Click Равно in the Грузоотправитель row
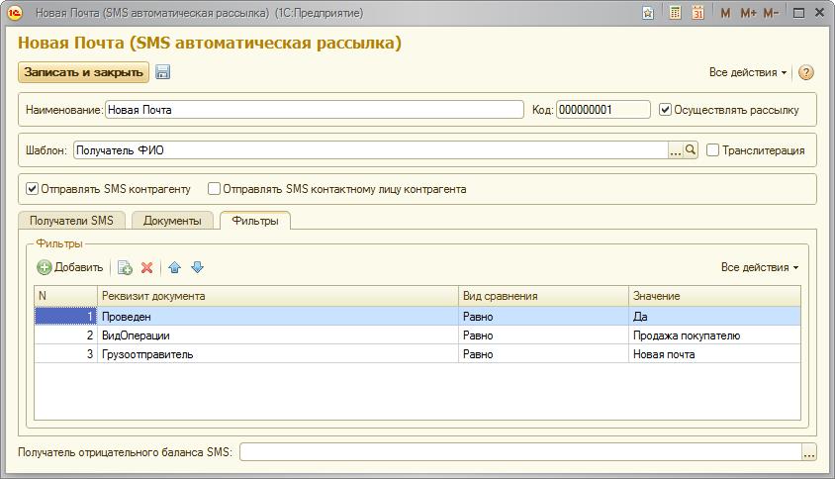 [543, 353]
